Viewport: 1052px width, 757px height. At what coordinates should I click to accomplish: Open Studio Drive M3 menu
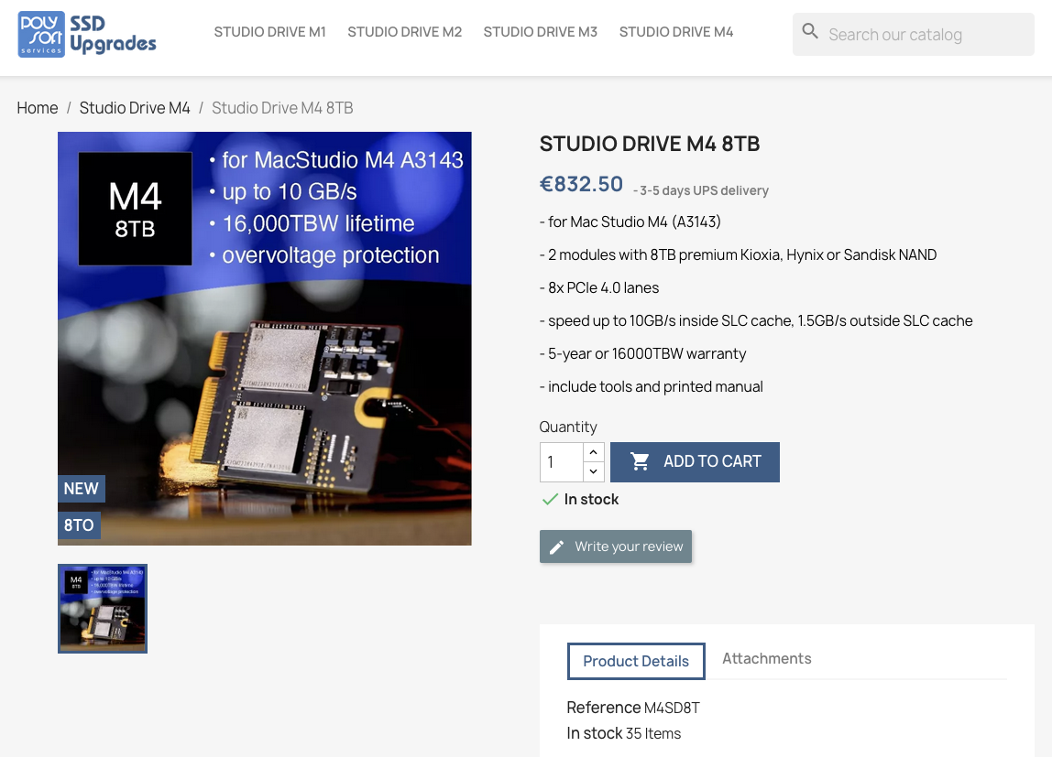pyautogui.click(x=540, y=31)
